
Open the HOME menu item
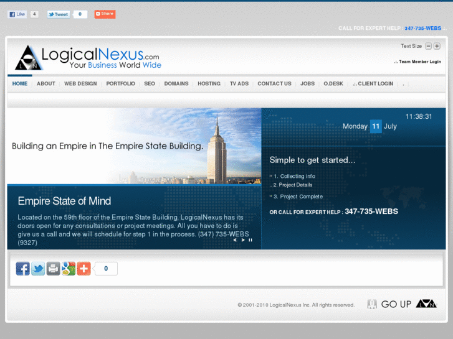coord(20,84)
